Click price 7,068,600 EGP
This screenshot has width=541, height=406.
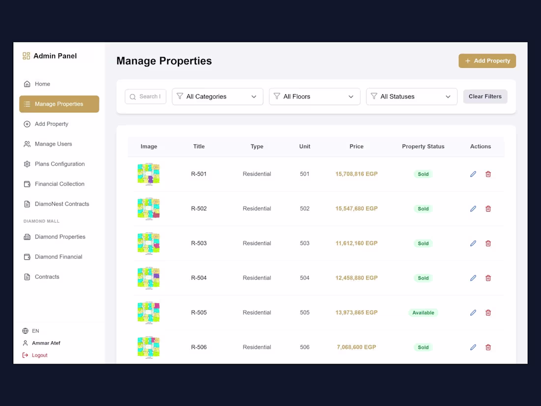pos(357,347)
